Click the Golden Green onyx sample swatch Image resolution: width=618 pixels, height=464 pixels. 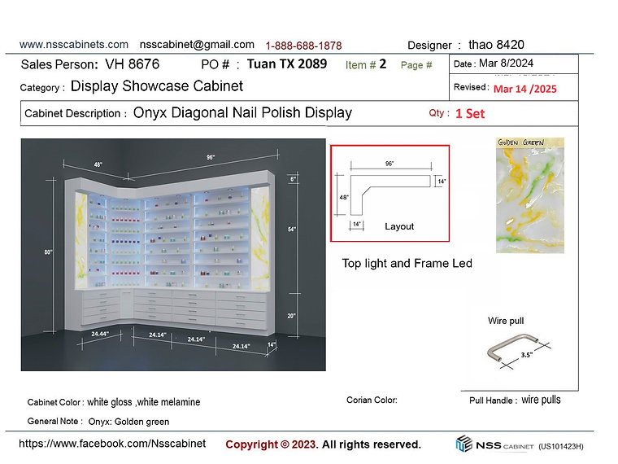point(529,195)
